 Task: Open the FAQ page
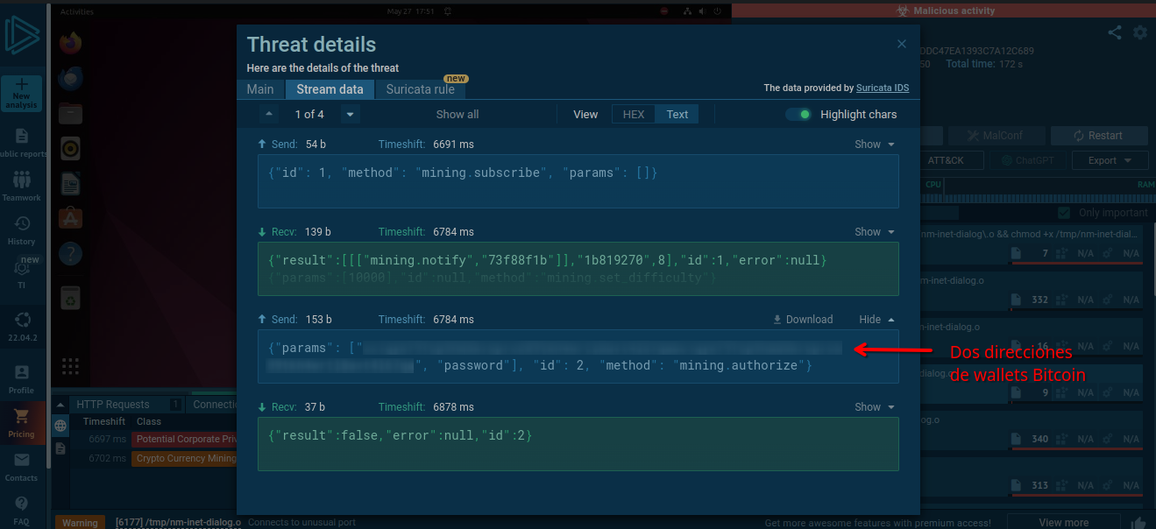(21, 510)
